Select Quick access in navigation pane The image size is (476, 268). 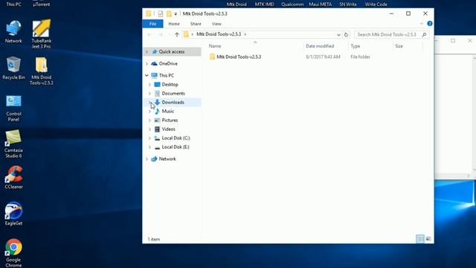pos(172,51)
